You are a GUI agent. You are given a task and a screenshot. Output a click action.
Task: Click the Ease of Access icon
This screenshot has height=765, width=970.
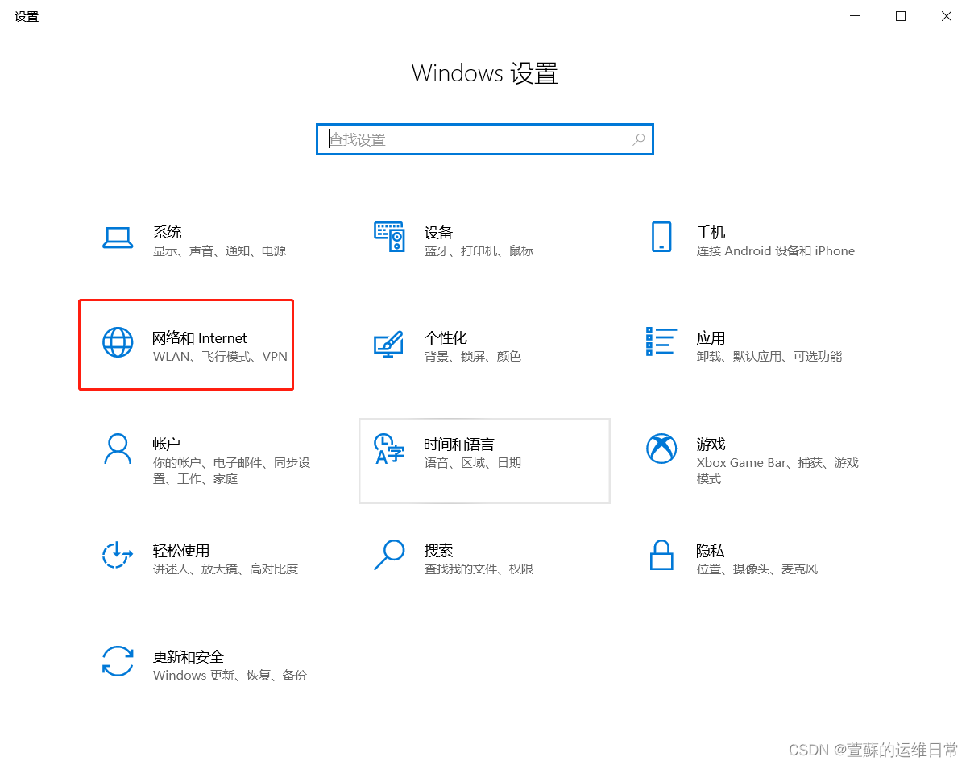point(118,555)
